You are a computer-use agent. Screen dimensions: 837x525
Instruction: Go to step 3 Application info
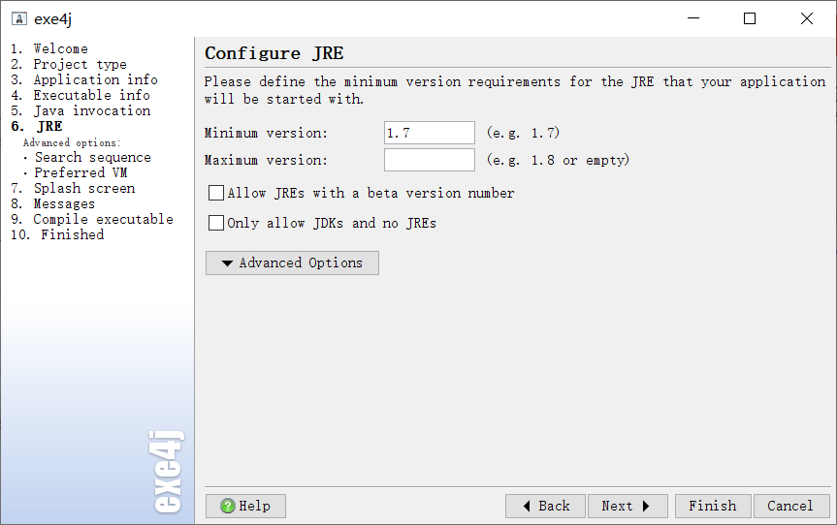click(x=84, y=79)
